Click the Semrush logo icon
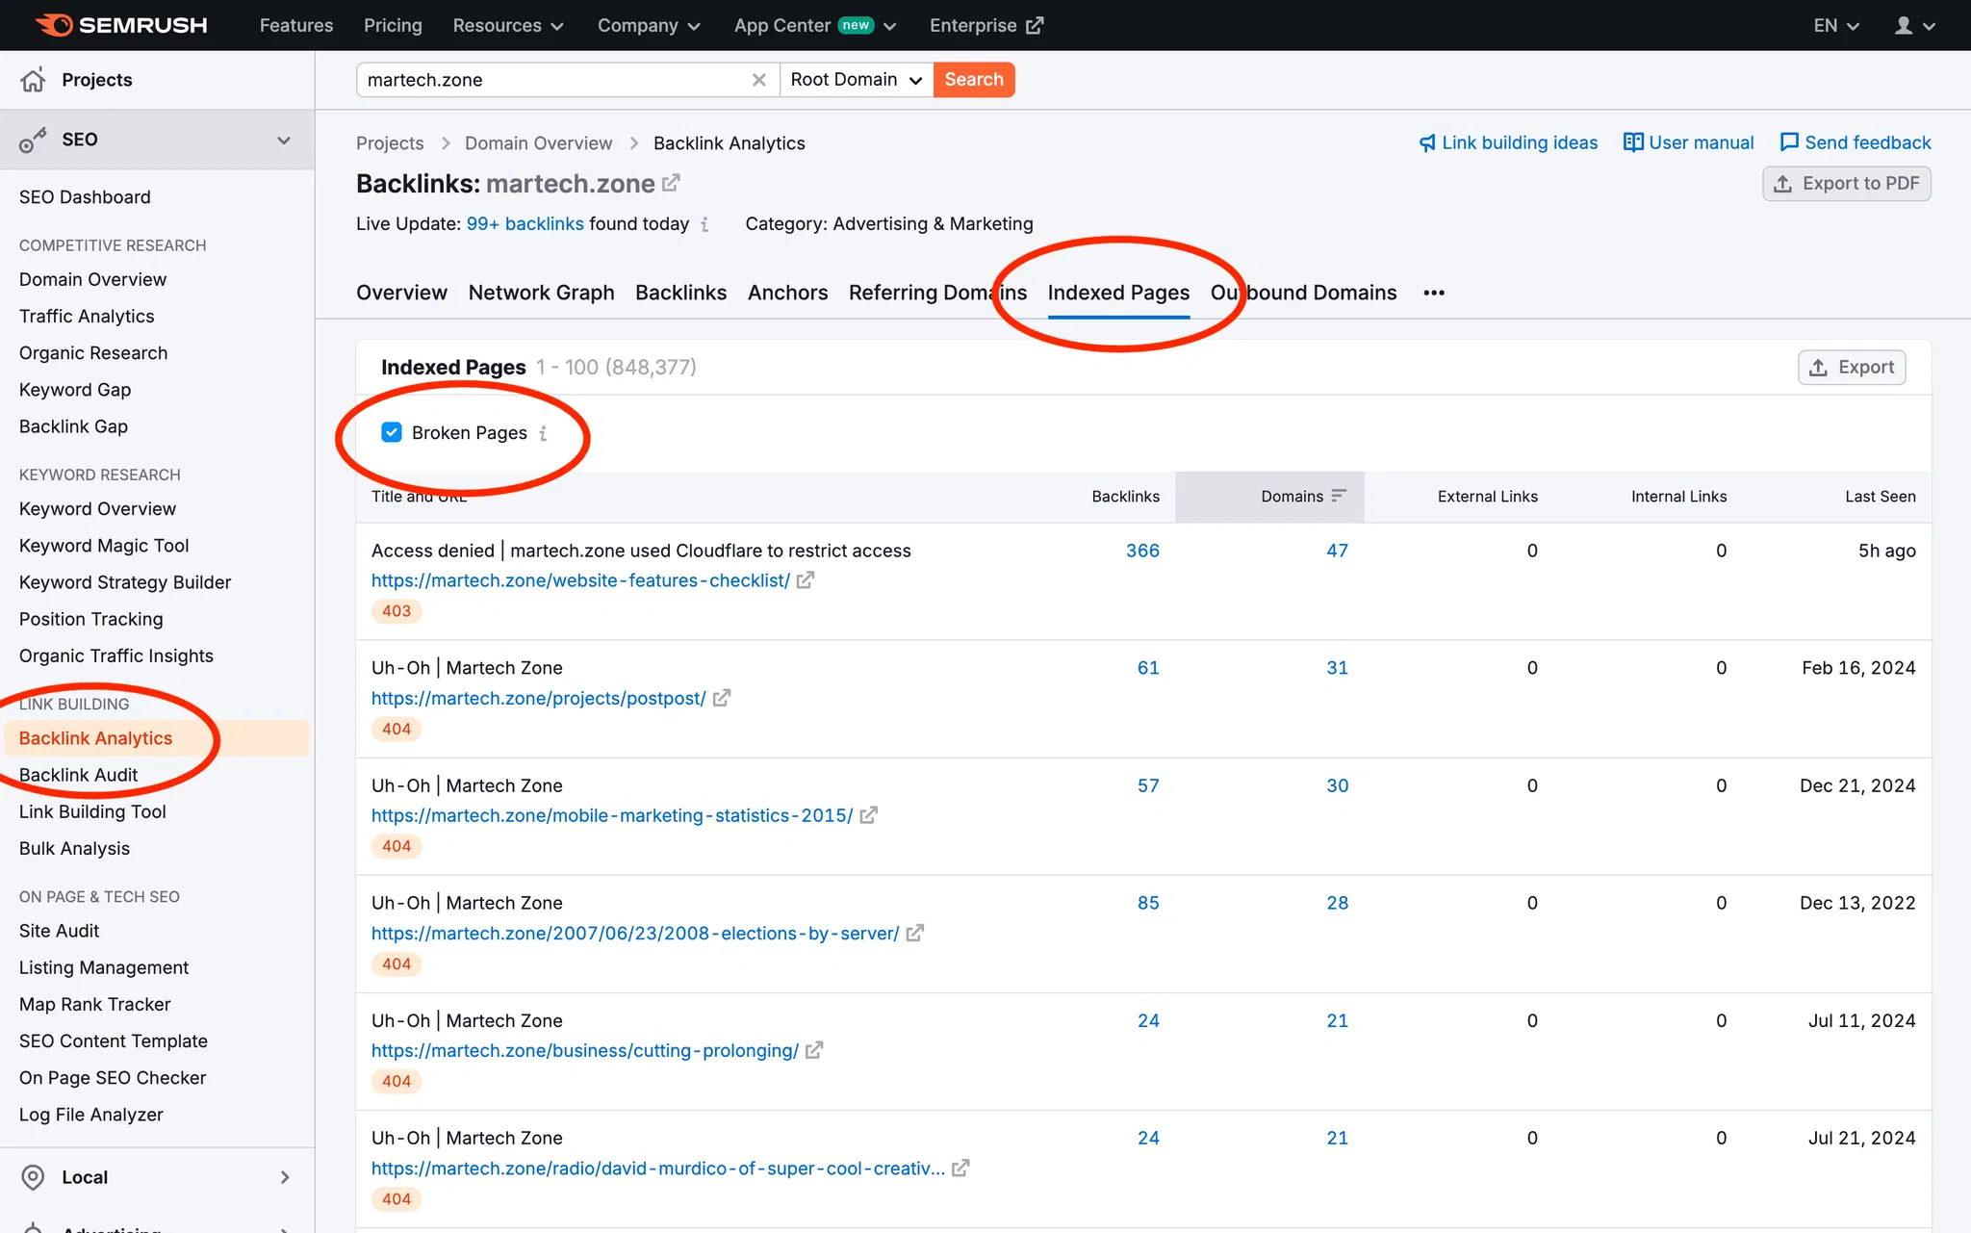This screenshot has width=1971, height=1233. tap(55, 25)
